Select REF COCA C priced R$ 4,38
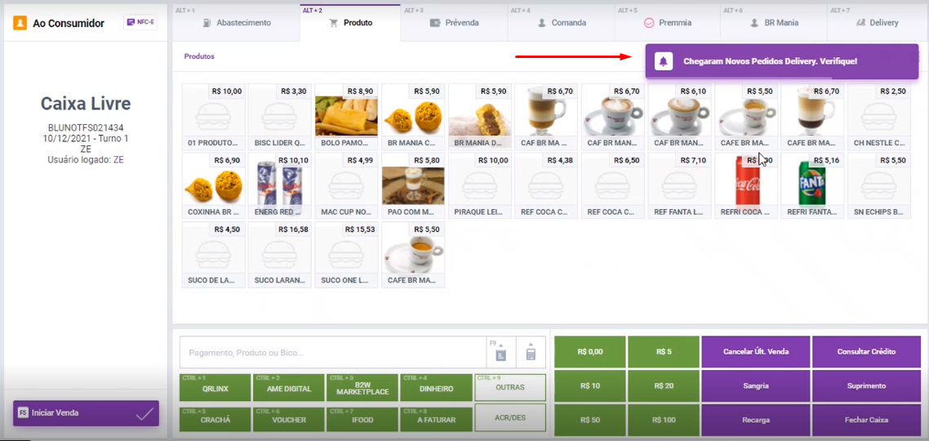The image size is (929, 441). 546,185
